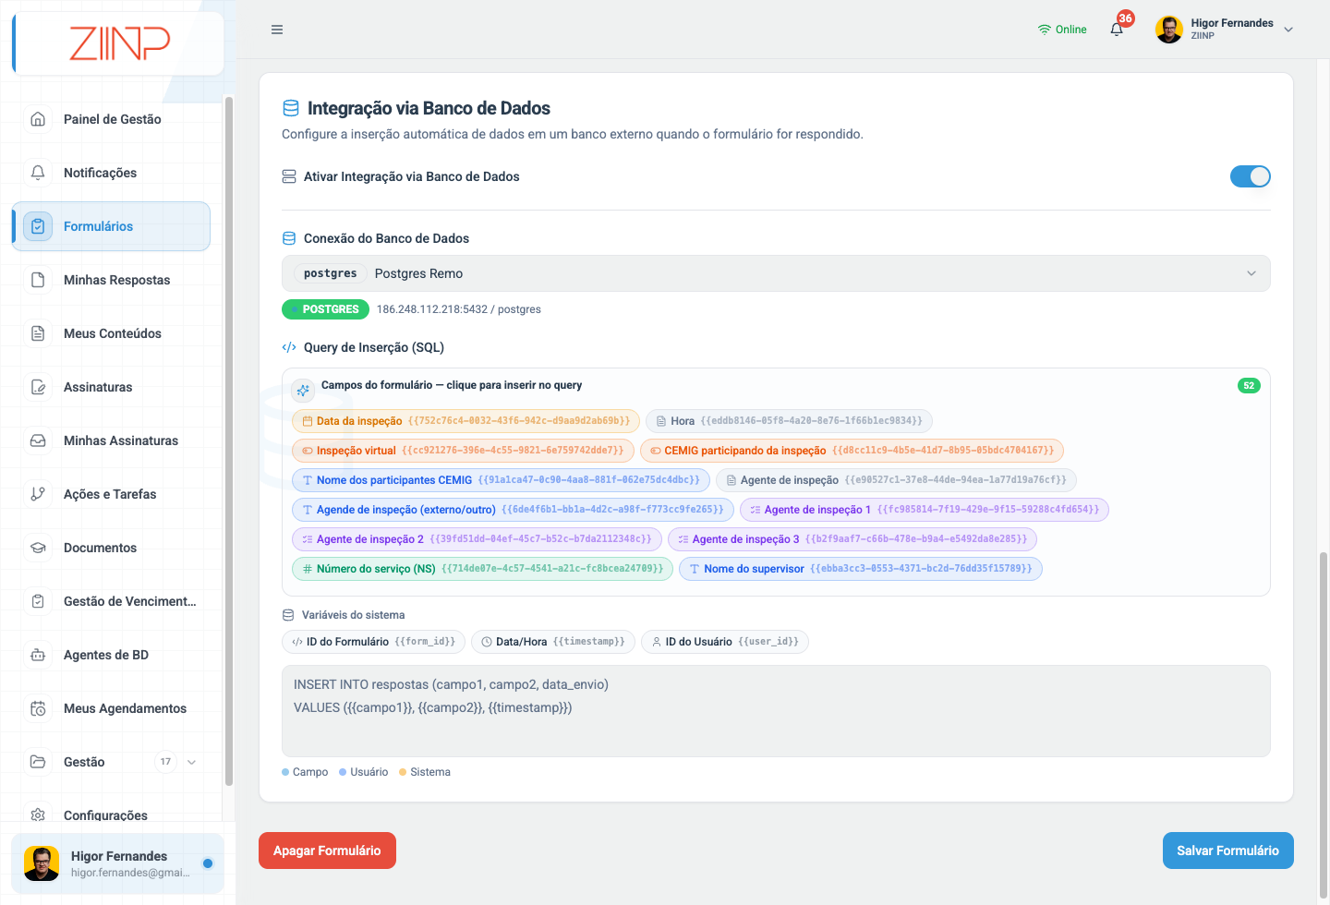This screenshot has height=905, width=1330.
Task: Click the Meus Agendamentos calendar icon
Action: click(x=38, y=708)
